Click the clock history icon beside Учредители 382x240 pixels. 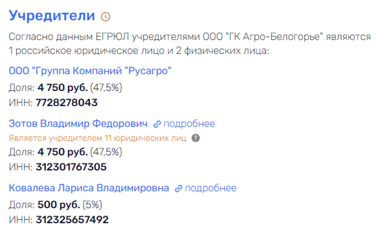coord(106,17)
